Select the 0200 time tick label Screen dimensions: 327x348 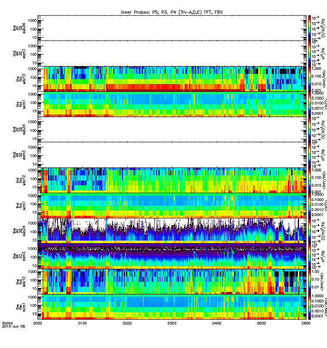click(x=127, y=323)
